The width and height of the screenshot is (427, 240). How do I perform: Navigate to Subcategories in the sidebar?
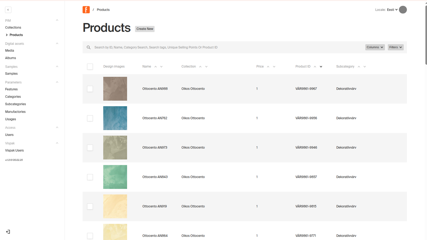15,104
